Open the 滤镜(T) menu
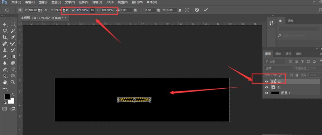Screen dimensions: 322x135 [x=97, y=2]
